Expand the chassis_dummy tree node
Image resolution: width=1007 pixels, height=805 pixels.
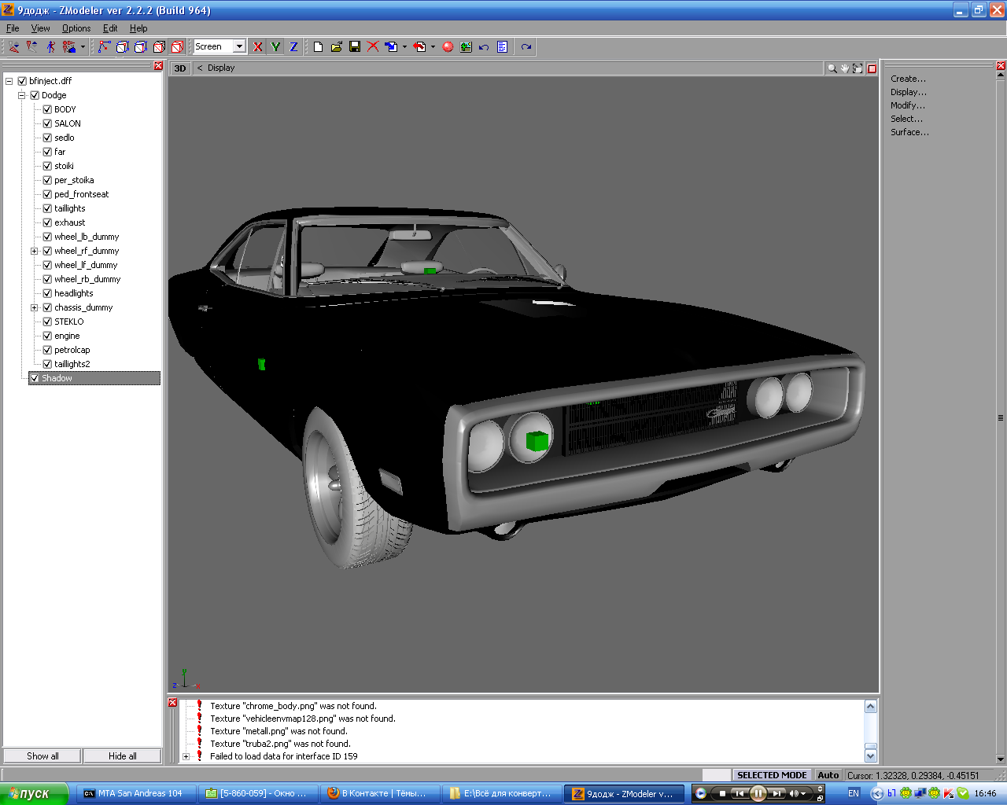pos(35,307)
